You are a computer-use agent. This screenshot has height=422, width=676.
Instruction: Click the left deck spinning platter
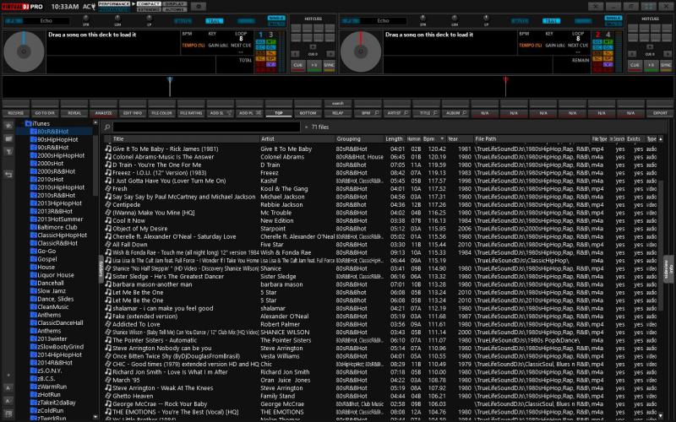pyautogui.click(x=24, y=51)
